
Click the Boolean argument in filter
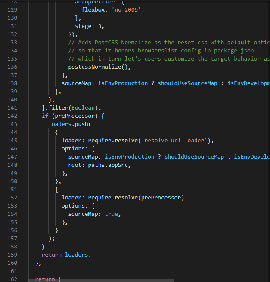click(x=83, y=108)
